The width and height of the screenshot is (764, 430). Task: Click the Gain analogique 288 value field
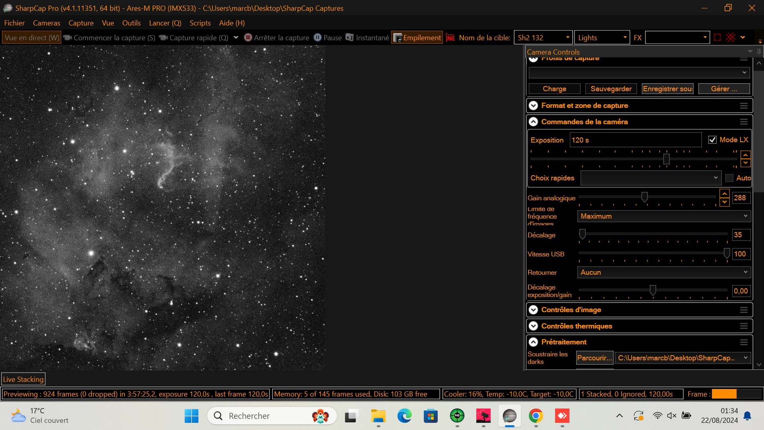[x=741, y=198]
